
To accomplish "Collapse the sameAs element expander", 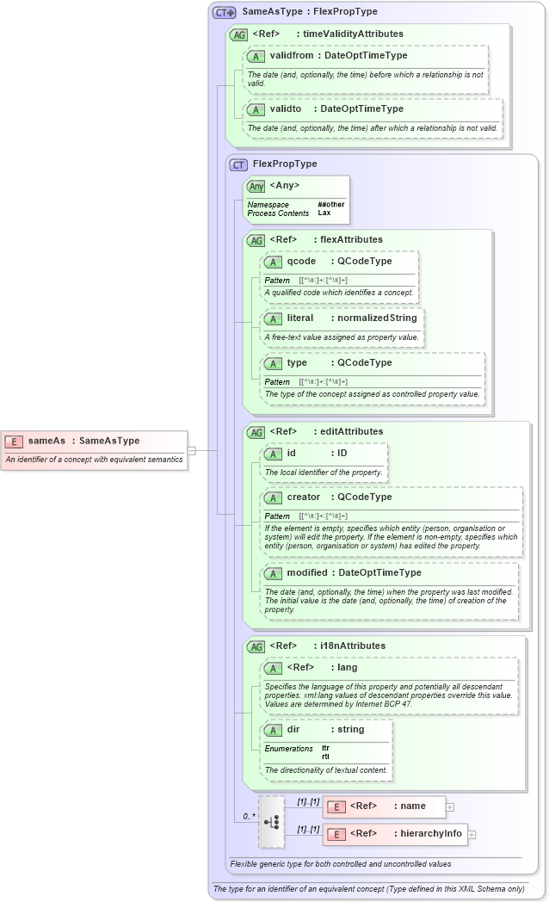I will click(192, 450).
